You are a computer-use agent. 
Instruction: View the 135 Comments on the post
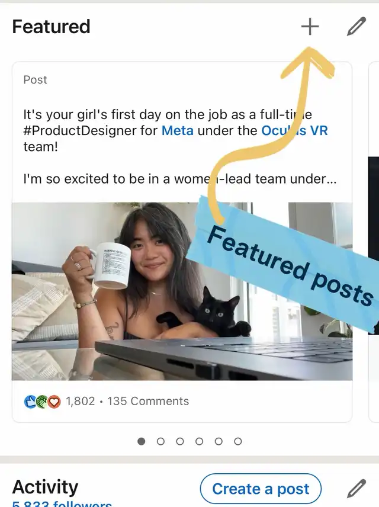coord(148,401)
